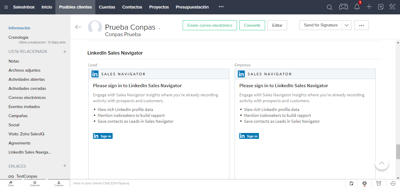This screenshot has height=187, width=400.
Task: Open the Contactos tab
Action: (132, 7)
